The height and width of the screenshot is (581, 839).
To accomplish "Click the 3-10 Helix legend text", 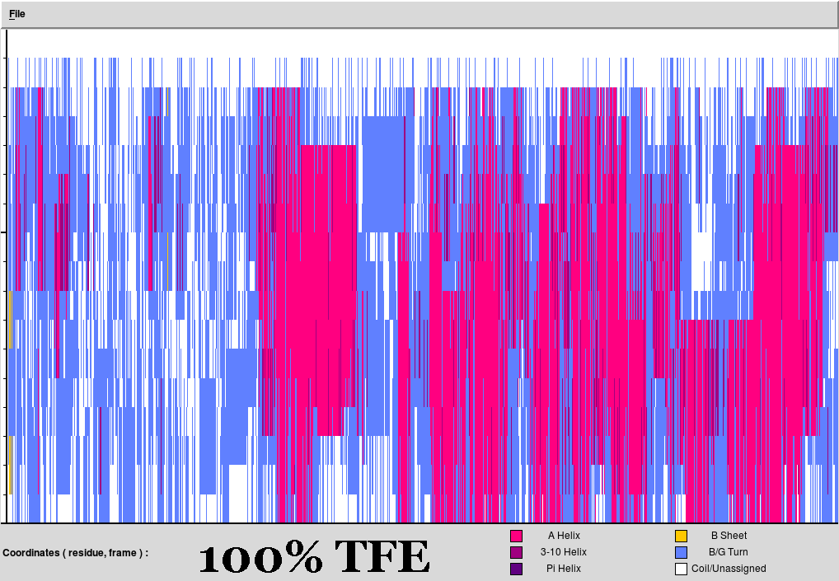I will coord(564,552).
